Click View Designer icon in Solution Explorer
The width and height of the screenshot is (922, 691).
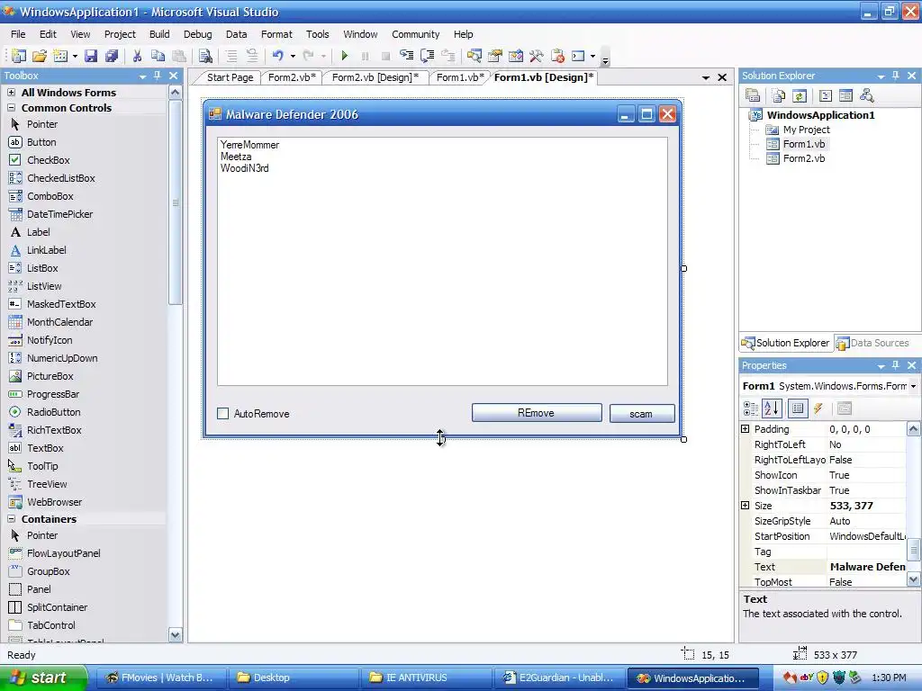click(x=845, y=95)
